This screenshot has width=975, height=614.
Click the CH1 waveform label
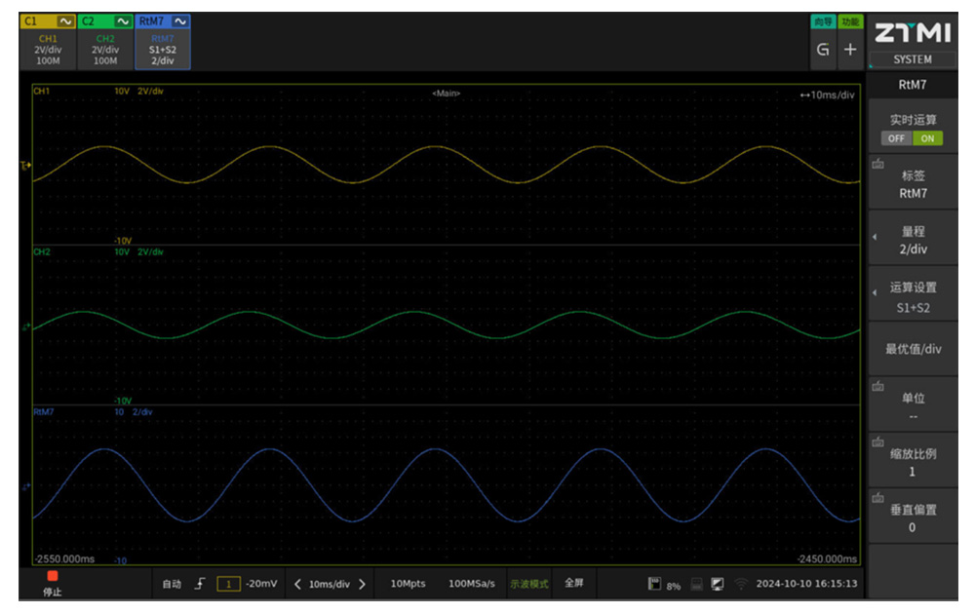coord(42,92)
